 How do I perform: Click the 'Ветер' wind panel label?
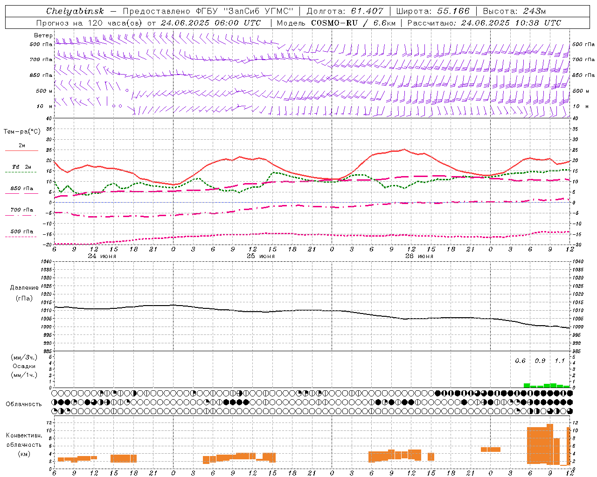43,35
